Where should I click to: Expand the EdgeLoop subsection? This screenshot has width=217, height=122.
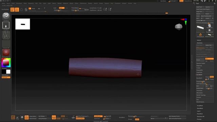pyautogui.click(x=199, y=65)
